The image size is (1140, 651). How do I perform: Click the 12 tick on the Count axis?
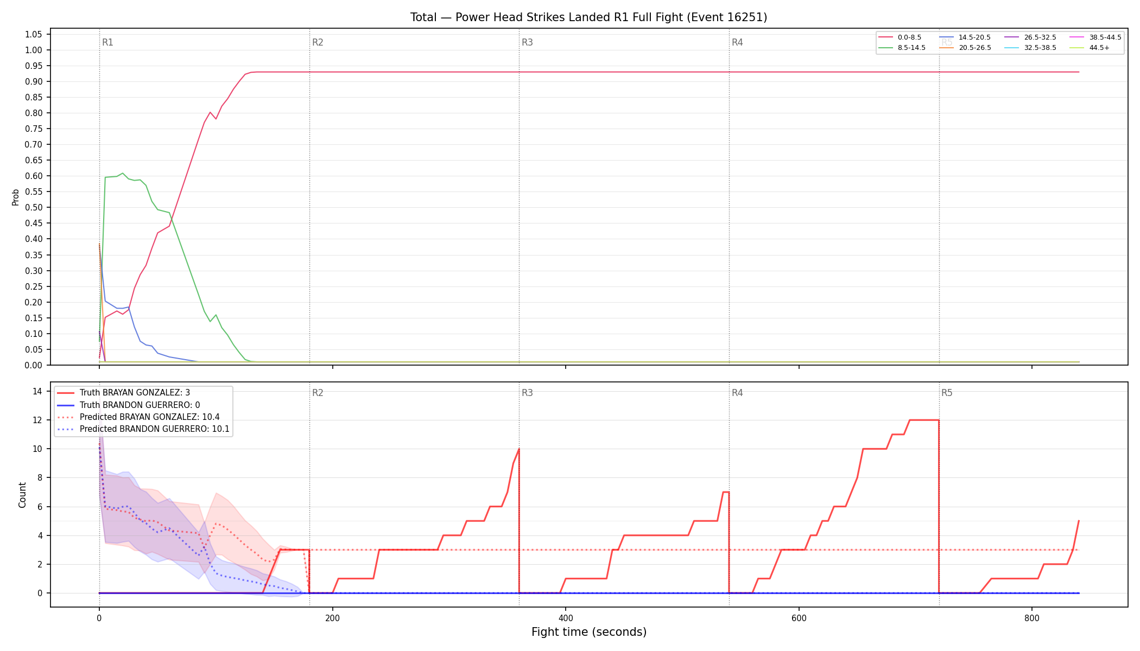point(37,420)
